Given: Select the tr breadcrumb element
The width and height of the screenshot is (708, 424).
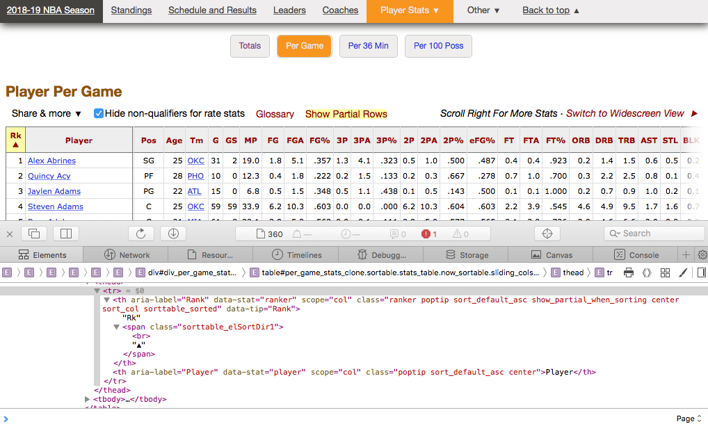Looking at the screenshot, I should coord(604,272).
